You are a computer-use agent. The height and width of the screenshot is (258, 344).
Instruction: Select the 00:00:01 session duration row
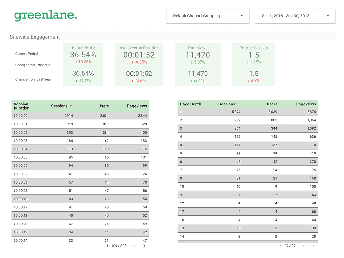point(80,124)
